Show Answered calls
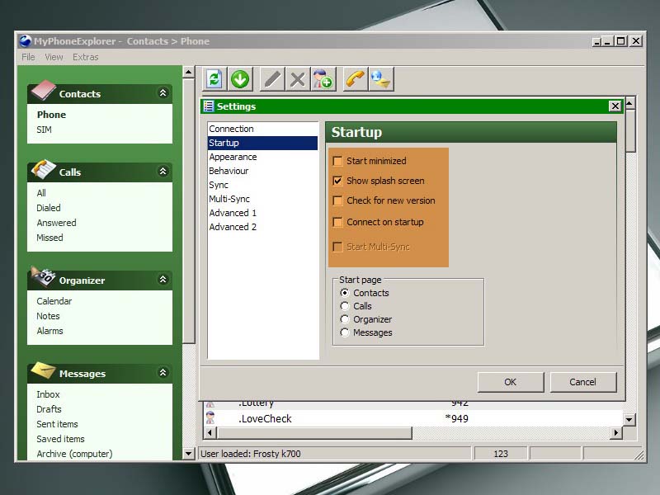The height and width of the screenshot is (495, 660). pos(56,223)
